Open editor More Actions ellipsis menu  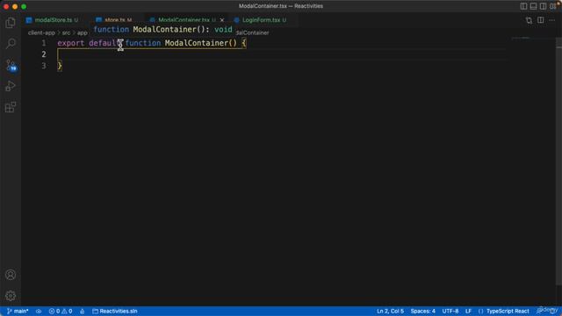552,20
